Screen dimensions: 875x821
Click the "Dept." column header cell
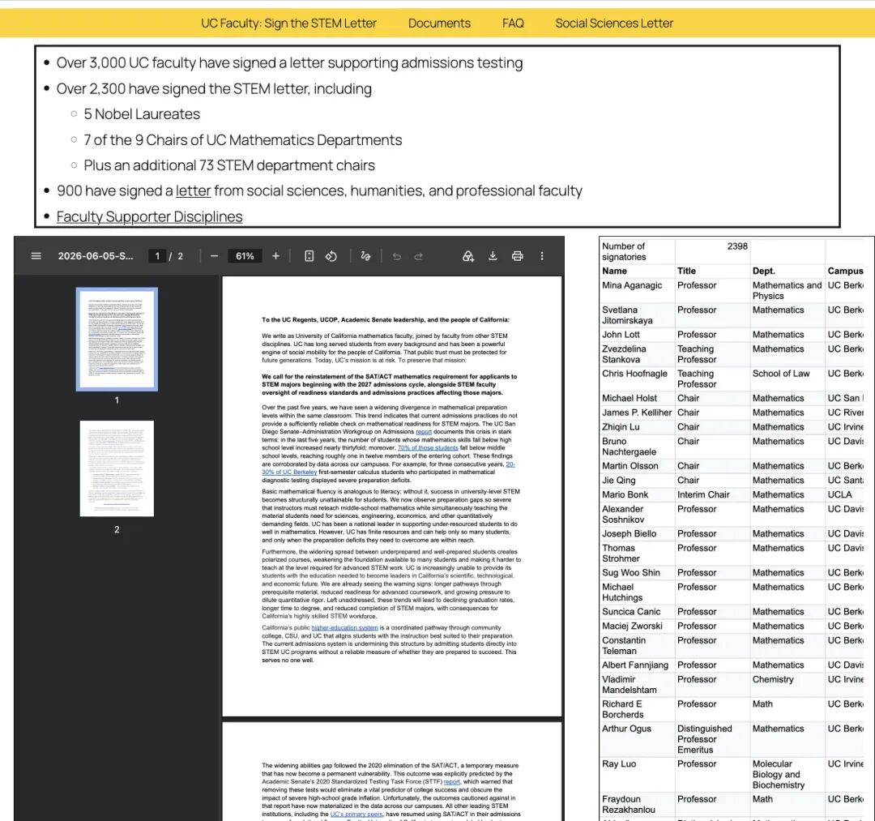pyautogui.click(x=787, y=272)
